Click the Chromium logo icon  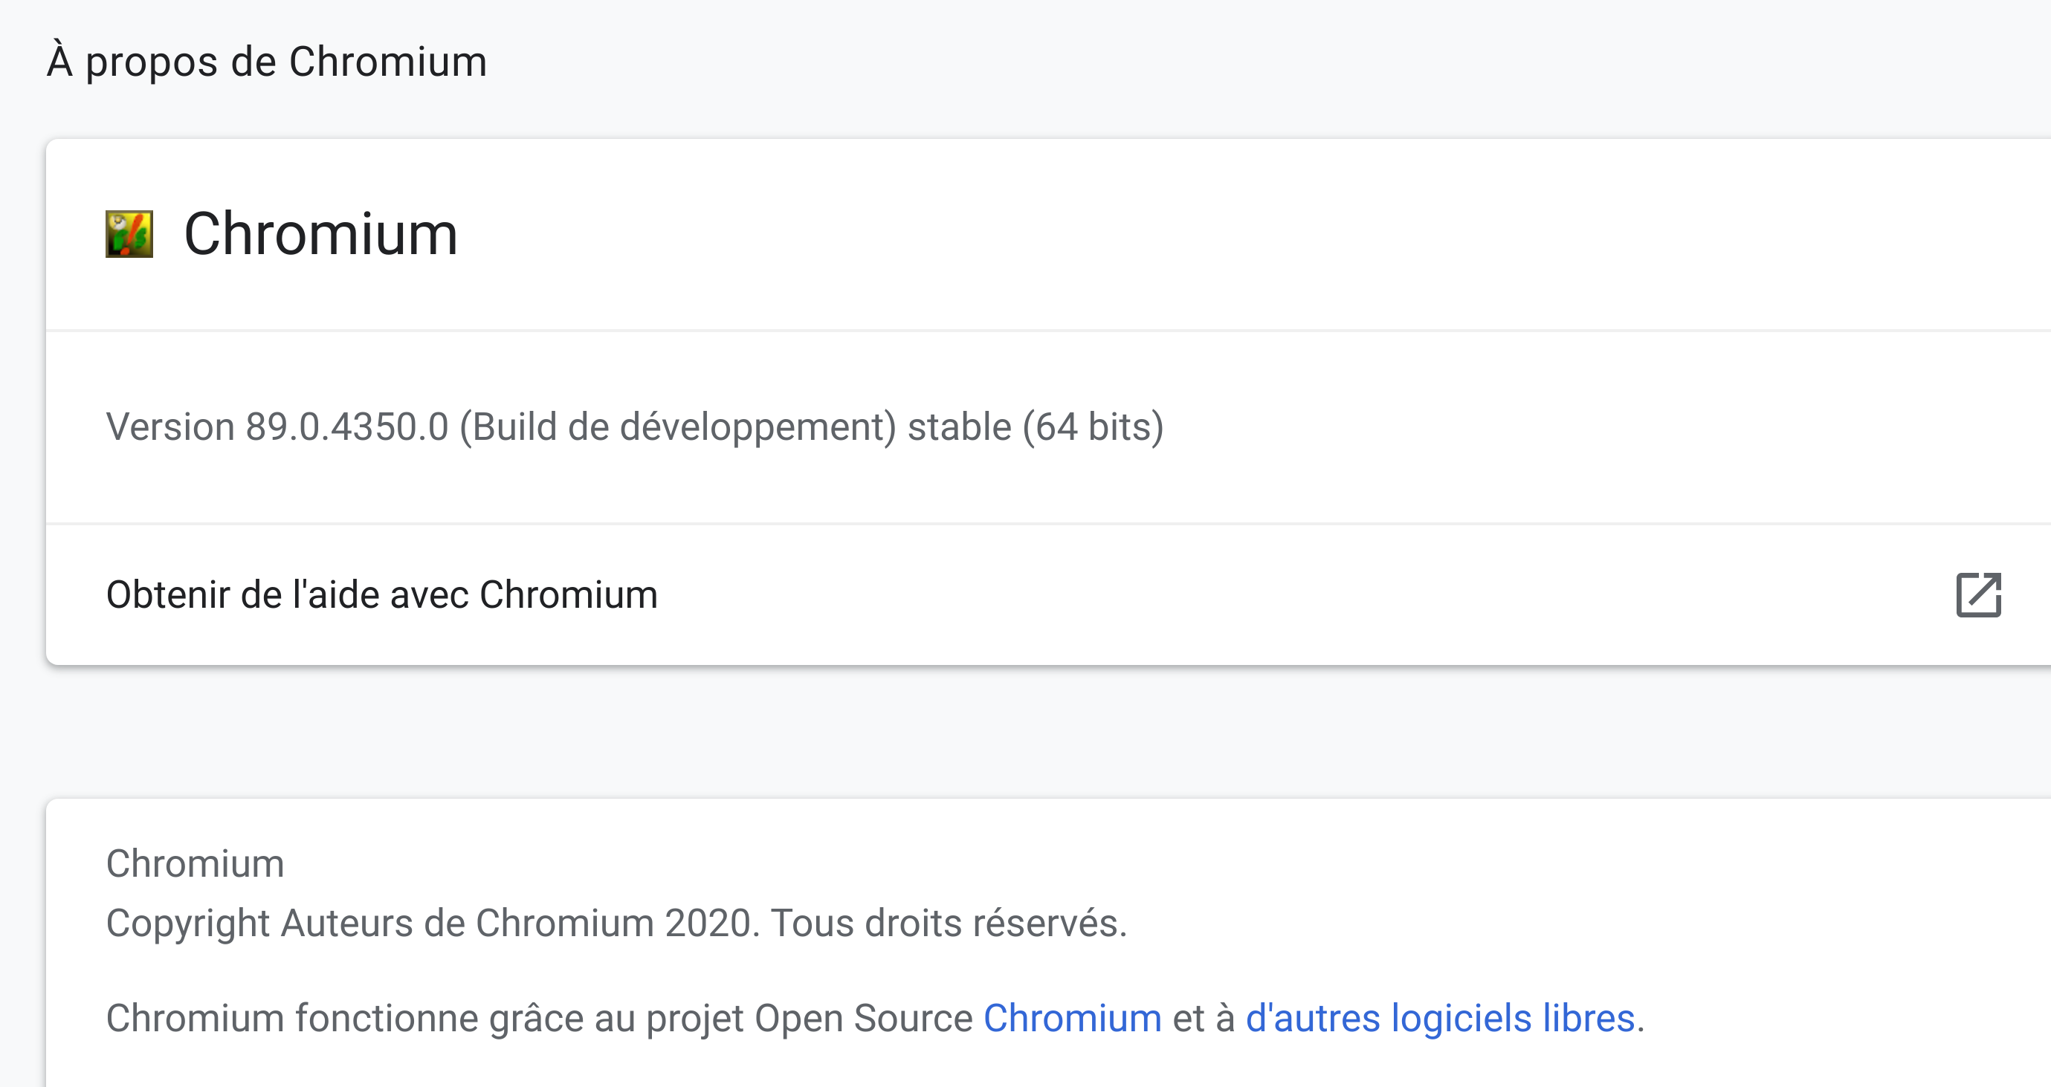pos(129,234)
